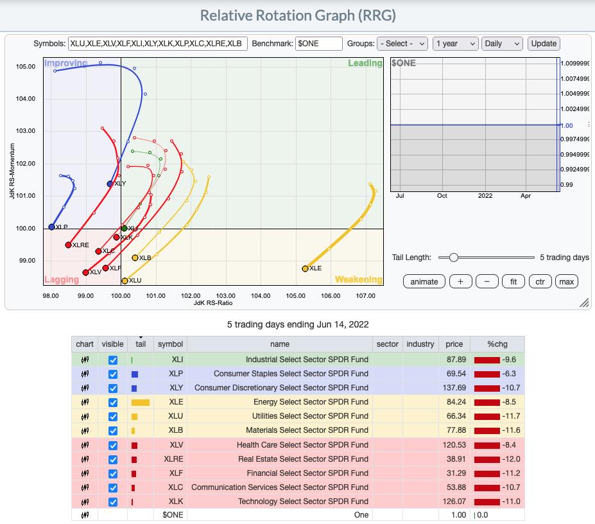Sort table by industry column
Viewport: 595px width, 524px height.
pos(420,344)
